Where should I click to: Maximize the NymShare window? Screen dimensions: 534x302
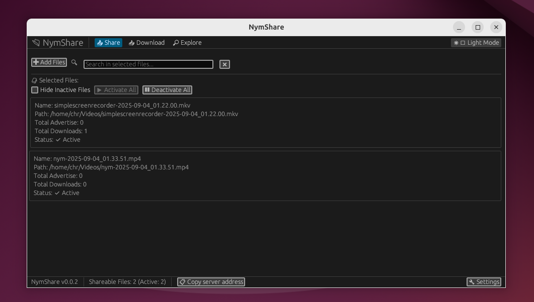(478, 27)
